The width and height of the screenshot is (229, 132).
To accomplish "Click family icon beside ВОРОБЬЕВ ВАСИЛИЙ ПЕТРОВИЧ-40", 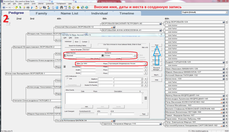I will 161,24.
